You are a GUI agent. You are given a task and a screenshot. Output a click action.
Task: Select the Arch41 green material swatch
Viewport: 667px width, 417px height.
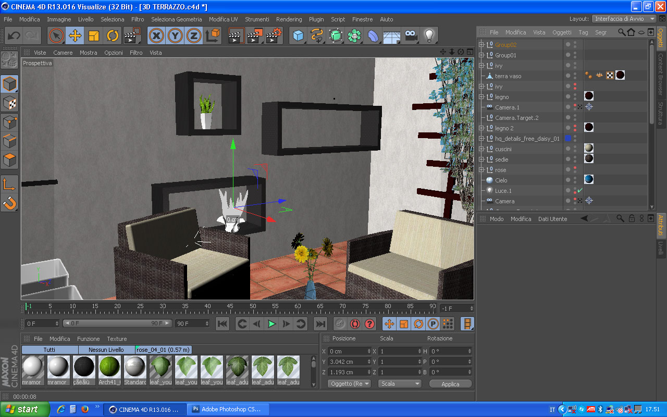pos(109,370)
